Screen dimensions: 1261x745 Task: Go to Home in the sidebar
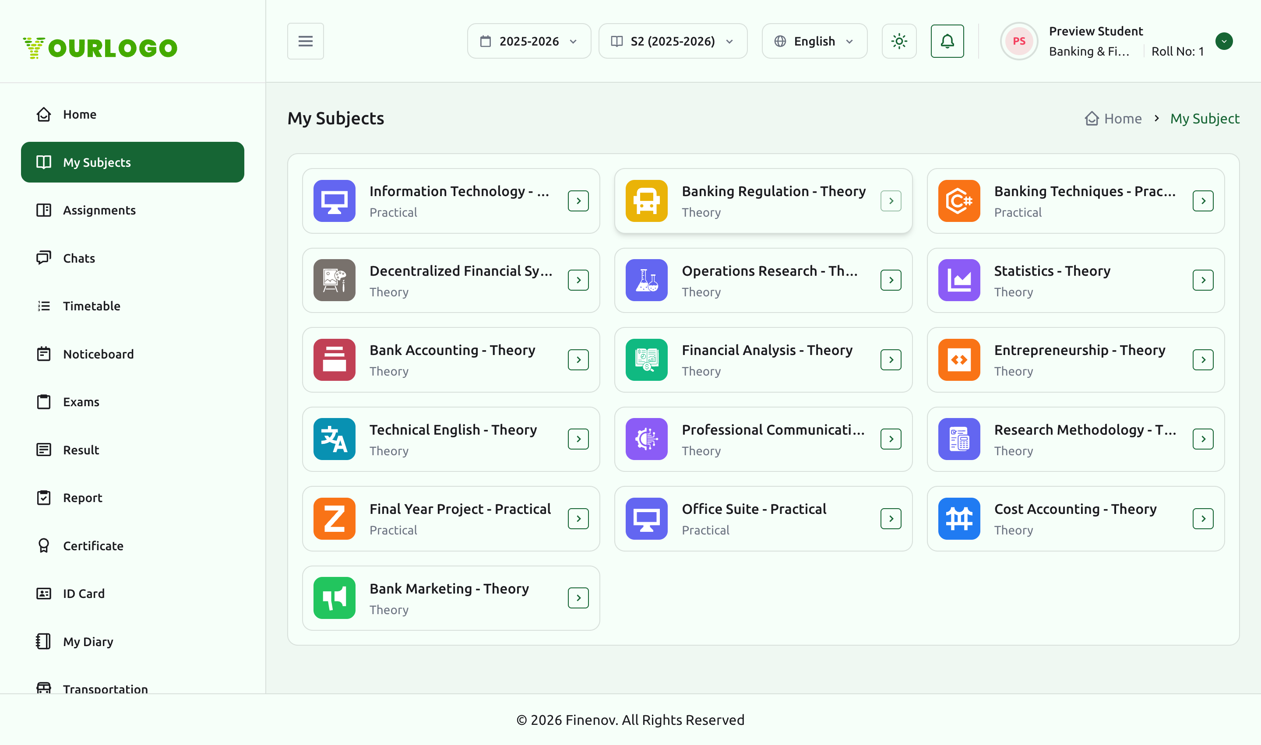click(133, 114)
